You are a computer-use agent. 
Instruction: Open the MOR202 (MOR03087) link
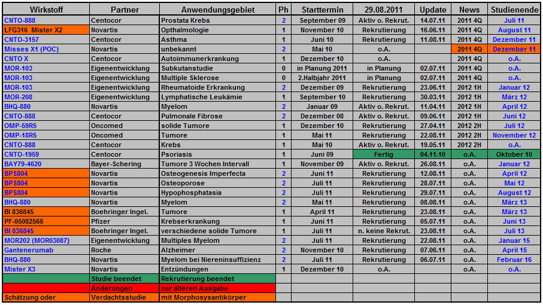tap(37, 240)
